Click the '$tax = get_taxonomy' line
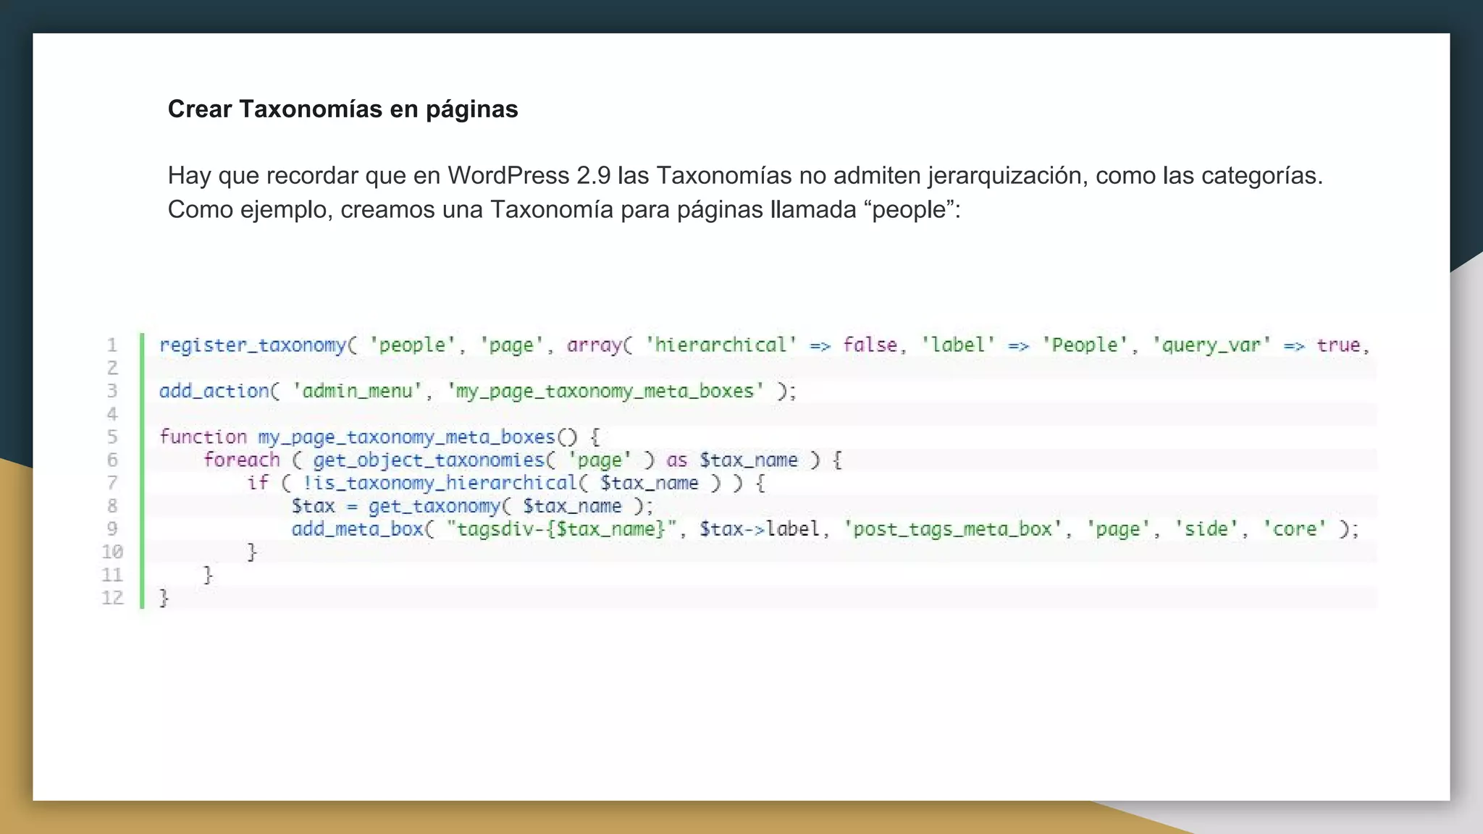The width and height of the screenshot is (1483, 834). (472, 507)
